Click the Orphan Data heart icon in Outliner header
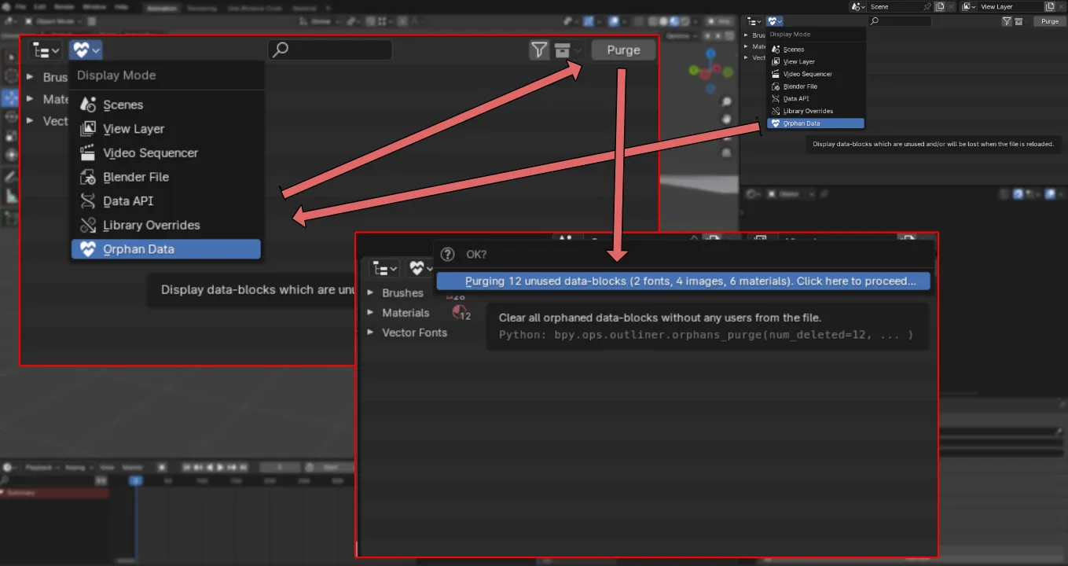The width and height of the screenshot is (1068, 566). click(x=83, y=50)
